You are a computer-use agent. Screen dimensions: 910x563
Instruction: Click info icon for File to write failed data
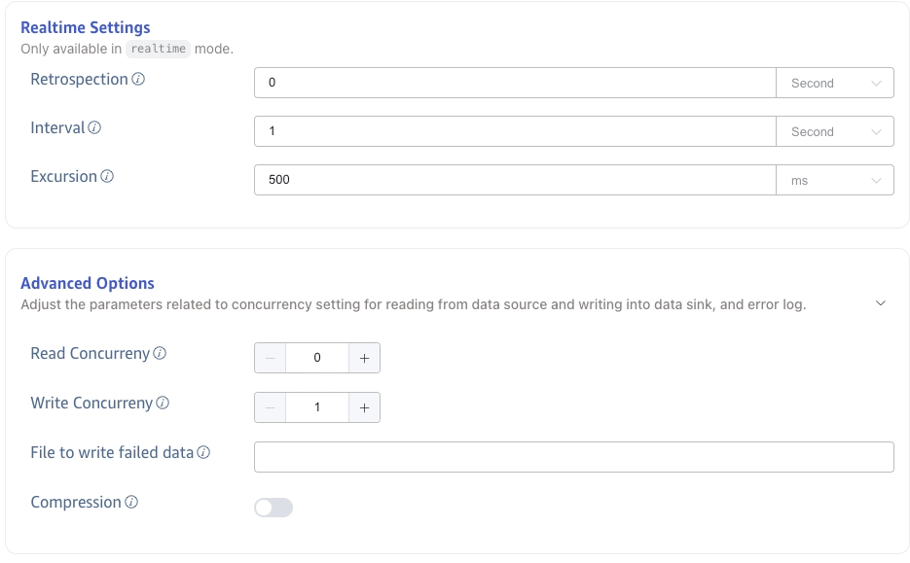(x=203, y=452)
